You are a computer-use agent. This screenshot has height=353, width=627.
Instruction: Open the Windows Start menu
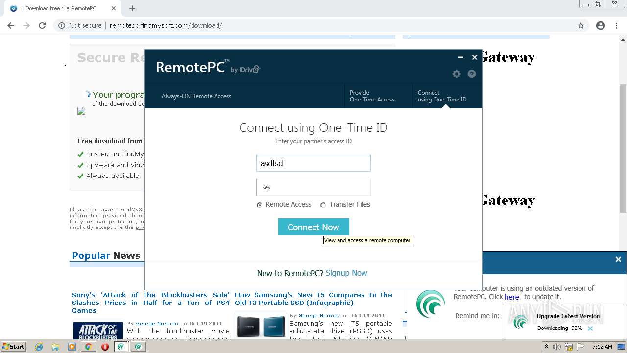(14, 347)
